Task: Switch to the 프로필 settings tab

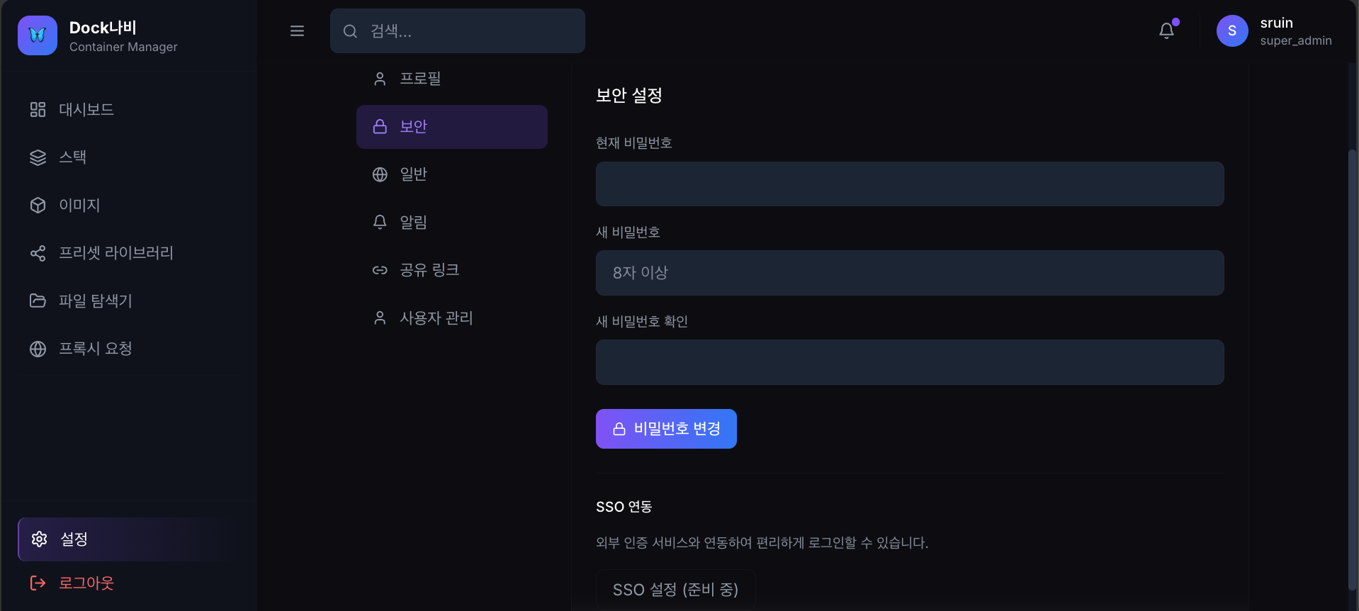Action: [421, 78]
